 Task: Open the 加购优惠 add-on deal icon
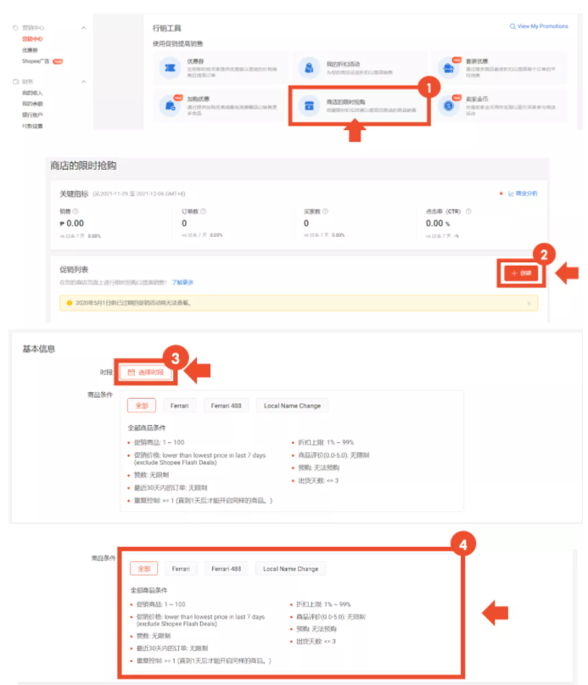(x=170, y=105)
